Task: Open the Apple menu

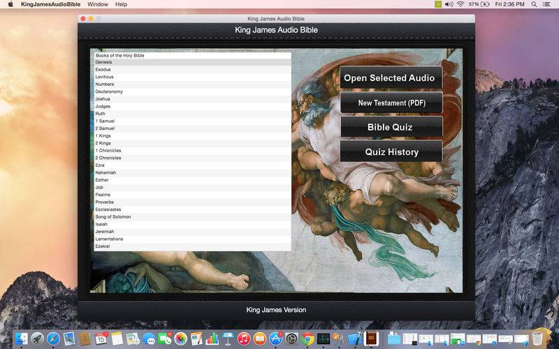Action: click(x=10, y=4)
